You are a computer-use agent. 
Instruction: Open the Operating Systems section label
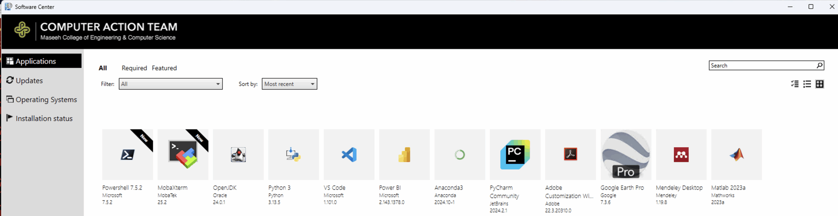click(x=46, y=99)
